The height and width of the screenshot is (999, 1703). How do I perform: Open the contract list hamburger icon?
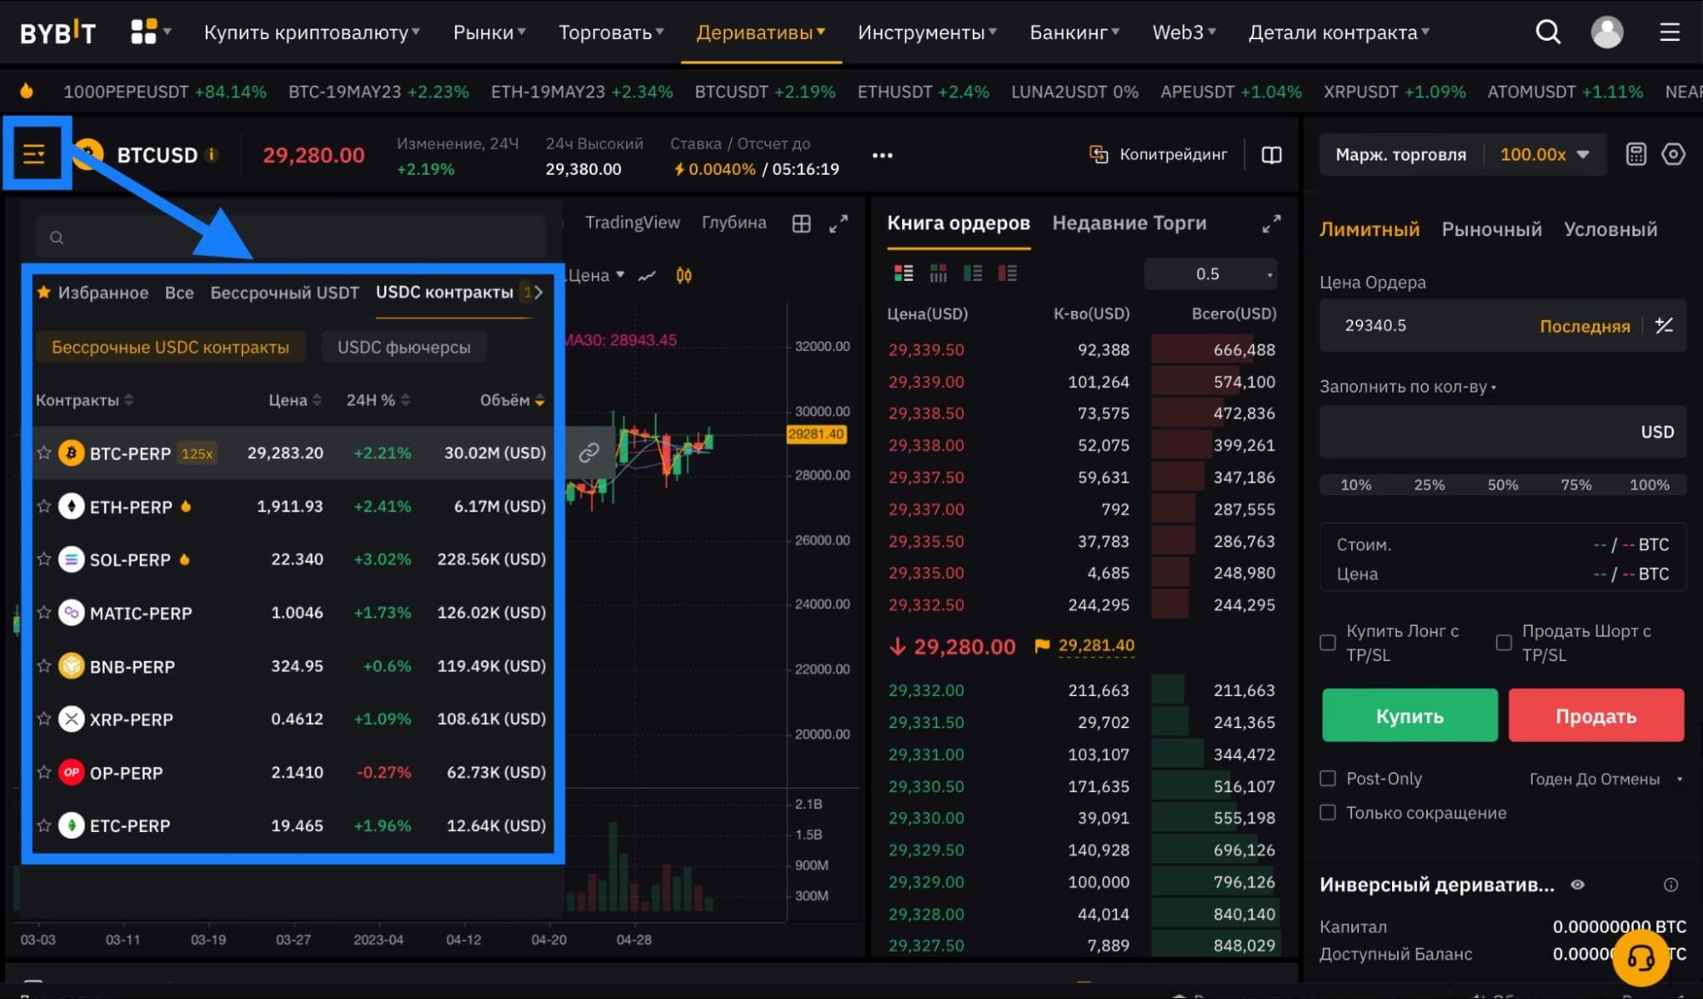click(x=34, y=154)
